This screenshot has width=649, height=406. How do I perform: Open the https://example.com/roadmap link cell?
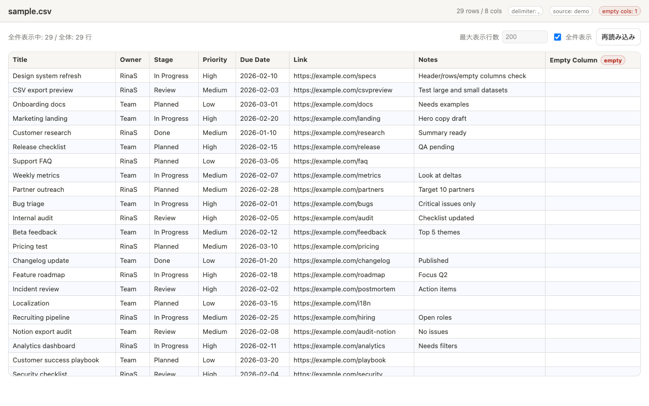pyautogui.click(x=339, y=275)
